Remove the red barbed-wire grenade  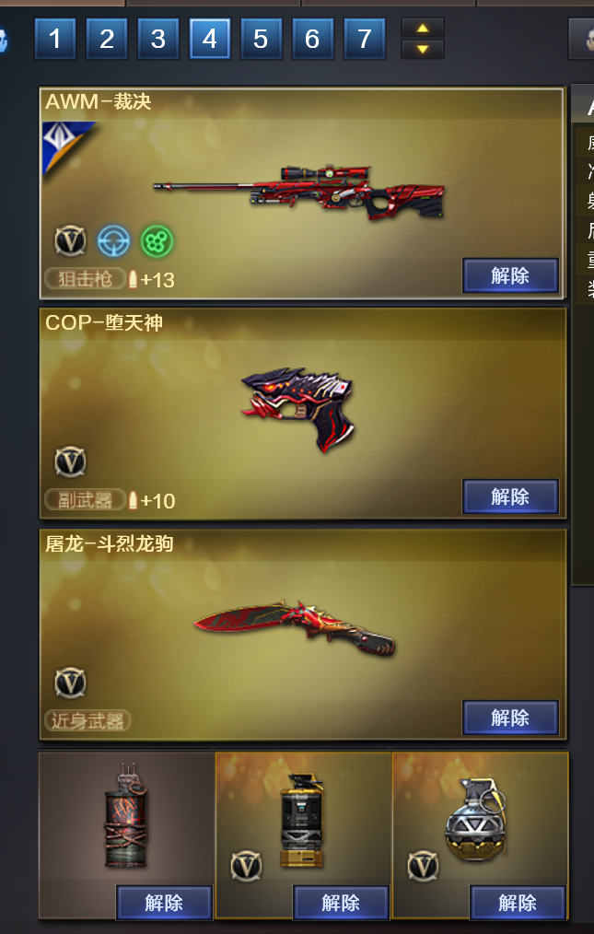pyautogui.click(x=164, y=903)
